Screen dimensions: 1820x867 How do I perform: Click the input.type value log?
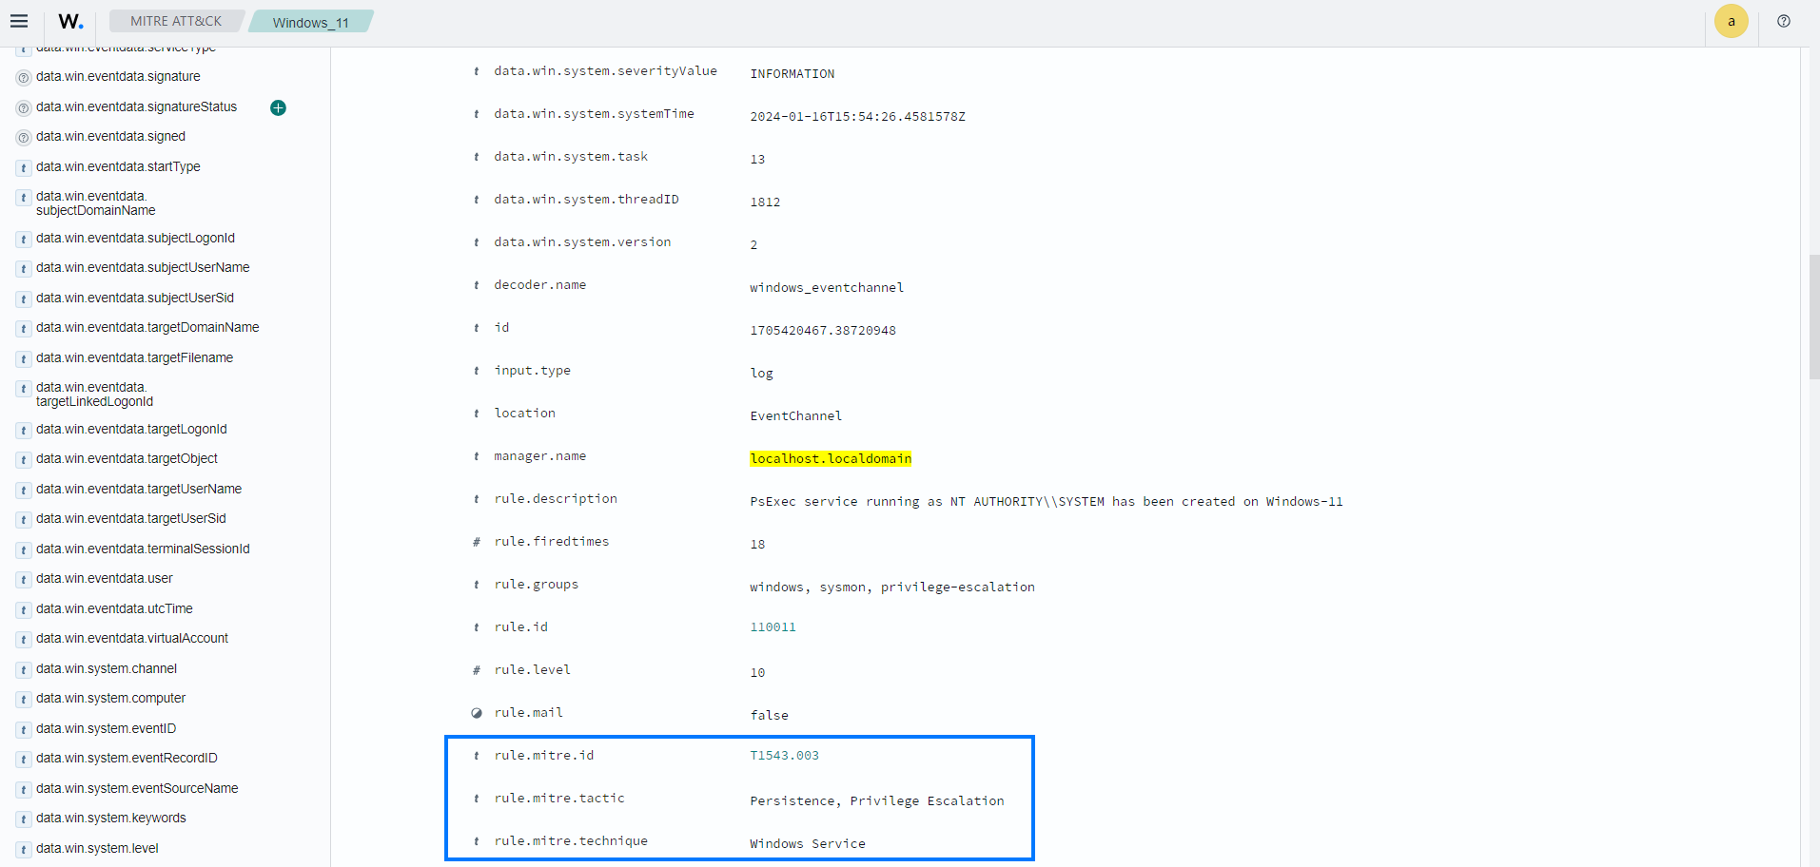click(x=761, y=374)
